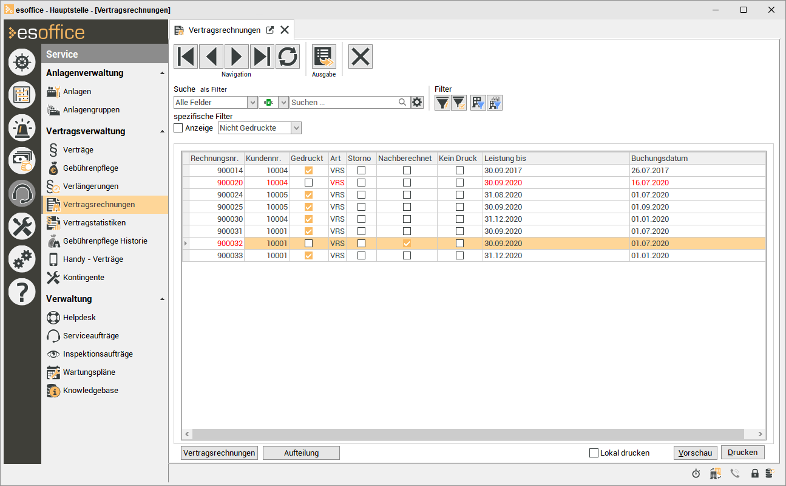Detach the Vertragsrechnungen tab into a window

(270, 30)
